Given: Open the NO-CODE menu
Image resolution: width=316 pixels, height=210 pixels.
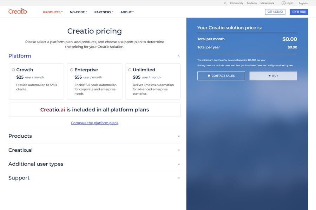Looking at the screenshot, I should (78, 12).
